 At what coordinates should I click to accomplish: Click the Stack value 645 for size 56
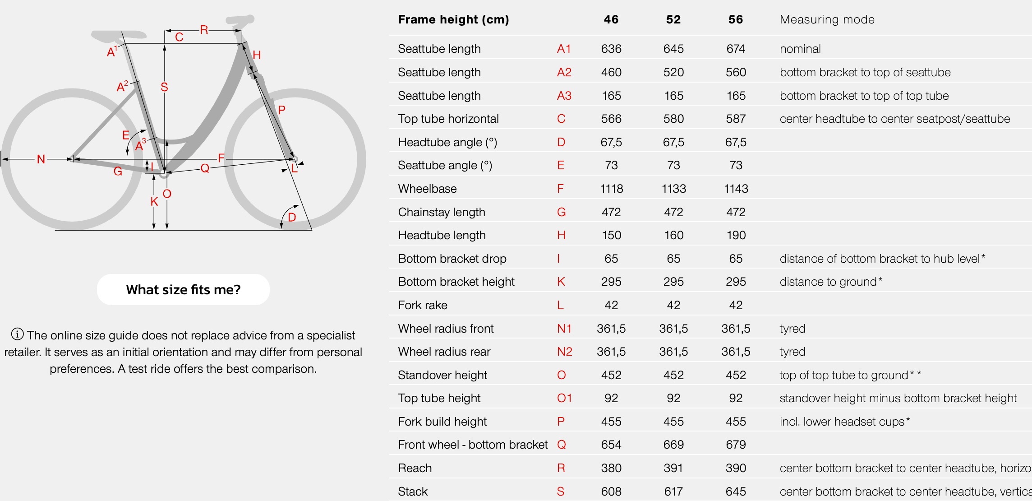point(736,492)
